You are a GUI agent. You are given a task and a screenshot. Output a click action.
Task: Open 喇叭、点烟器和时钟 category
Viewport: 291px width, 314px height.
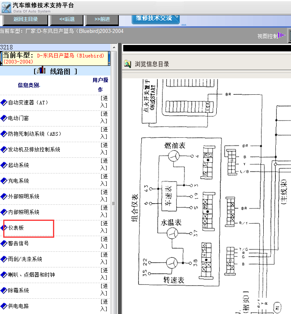coord(31,275)
